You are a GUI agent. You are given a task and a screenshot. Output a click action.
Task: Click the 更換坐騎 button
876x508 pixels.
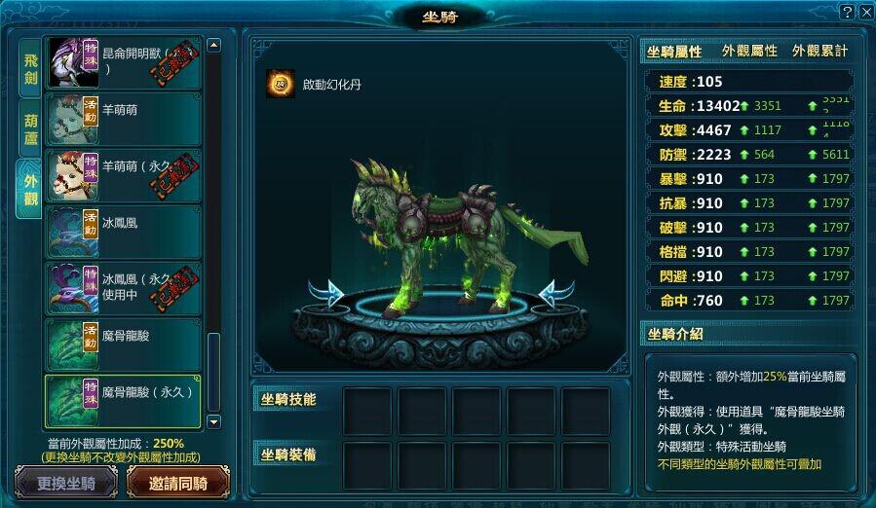coord(66,483)
